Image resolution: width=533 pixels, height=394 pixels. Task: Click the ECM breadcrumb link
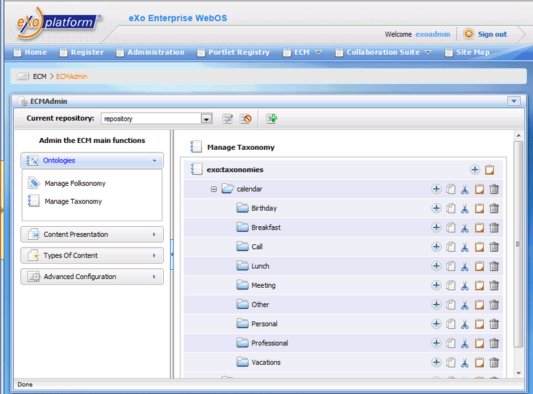pos(40,76)
